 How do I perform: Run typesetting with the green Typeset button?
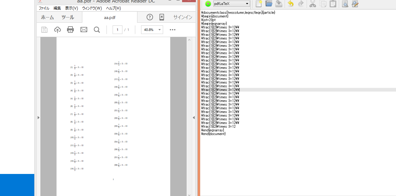(x=208, y=4)
